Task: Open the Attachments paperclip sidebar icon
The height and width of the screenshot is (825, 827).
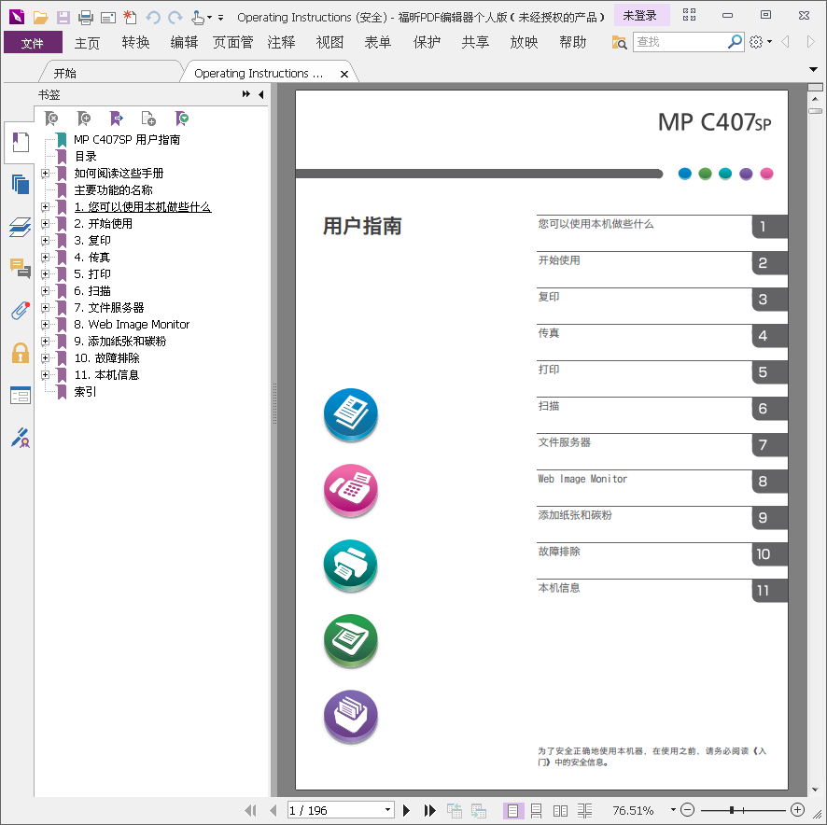Action: point(20,310)
